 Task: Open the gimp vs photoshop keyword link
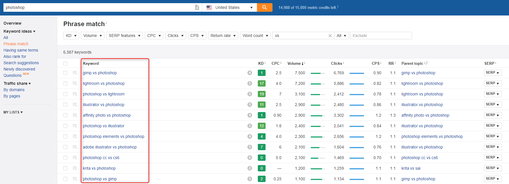pyautogui.click(x=100, y=73)
